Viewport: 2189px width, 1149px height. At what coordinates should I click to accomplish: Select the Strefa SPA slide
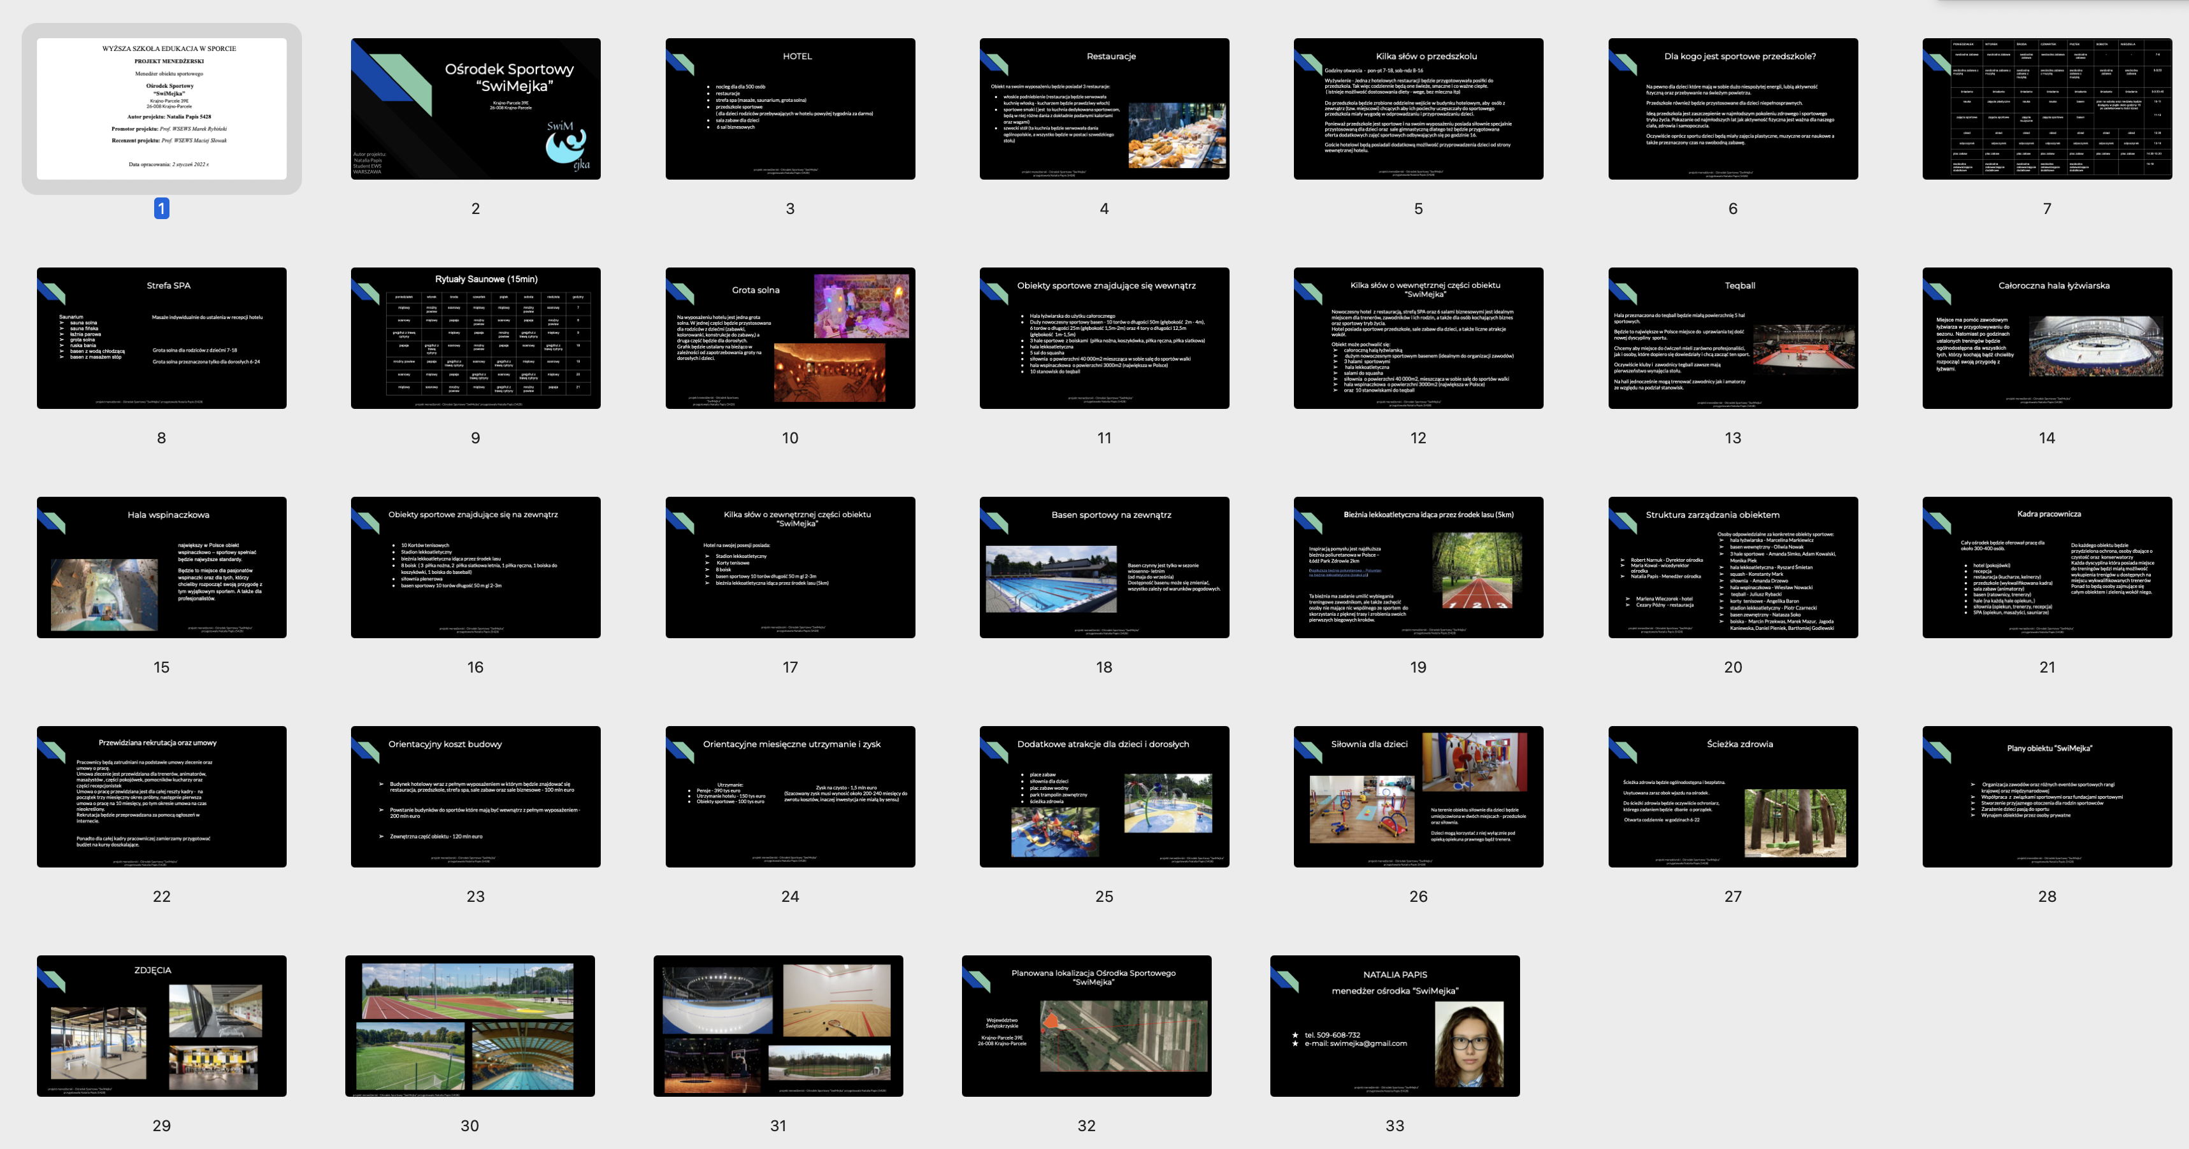coord(161,338)
